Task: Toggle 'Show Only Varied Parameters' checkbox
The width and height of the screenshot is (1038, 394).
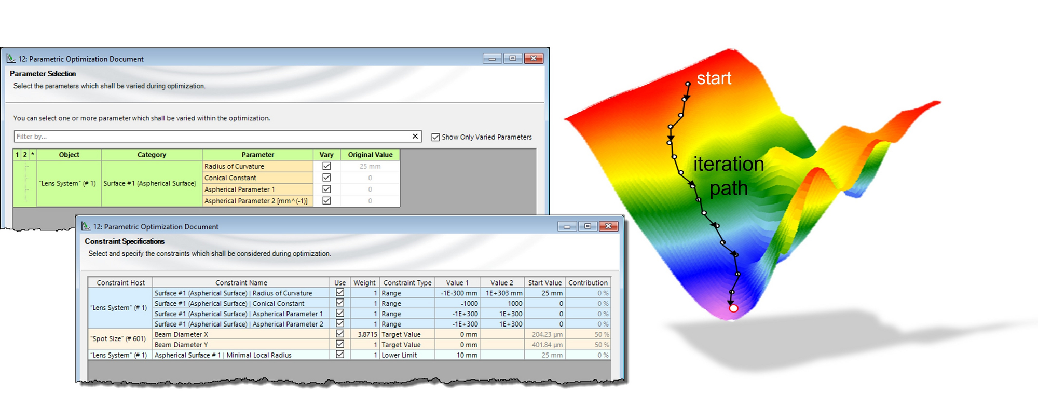Action: 435,137
